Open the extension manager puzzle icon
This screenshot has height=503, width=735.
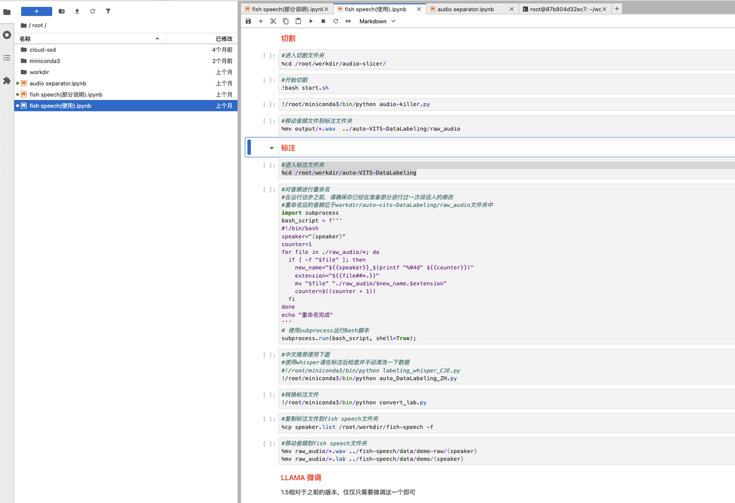(x=7, y=81)
